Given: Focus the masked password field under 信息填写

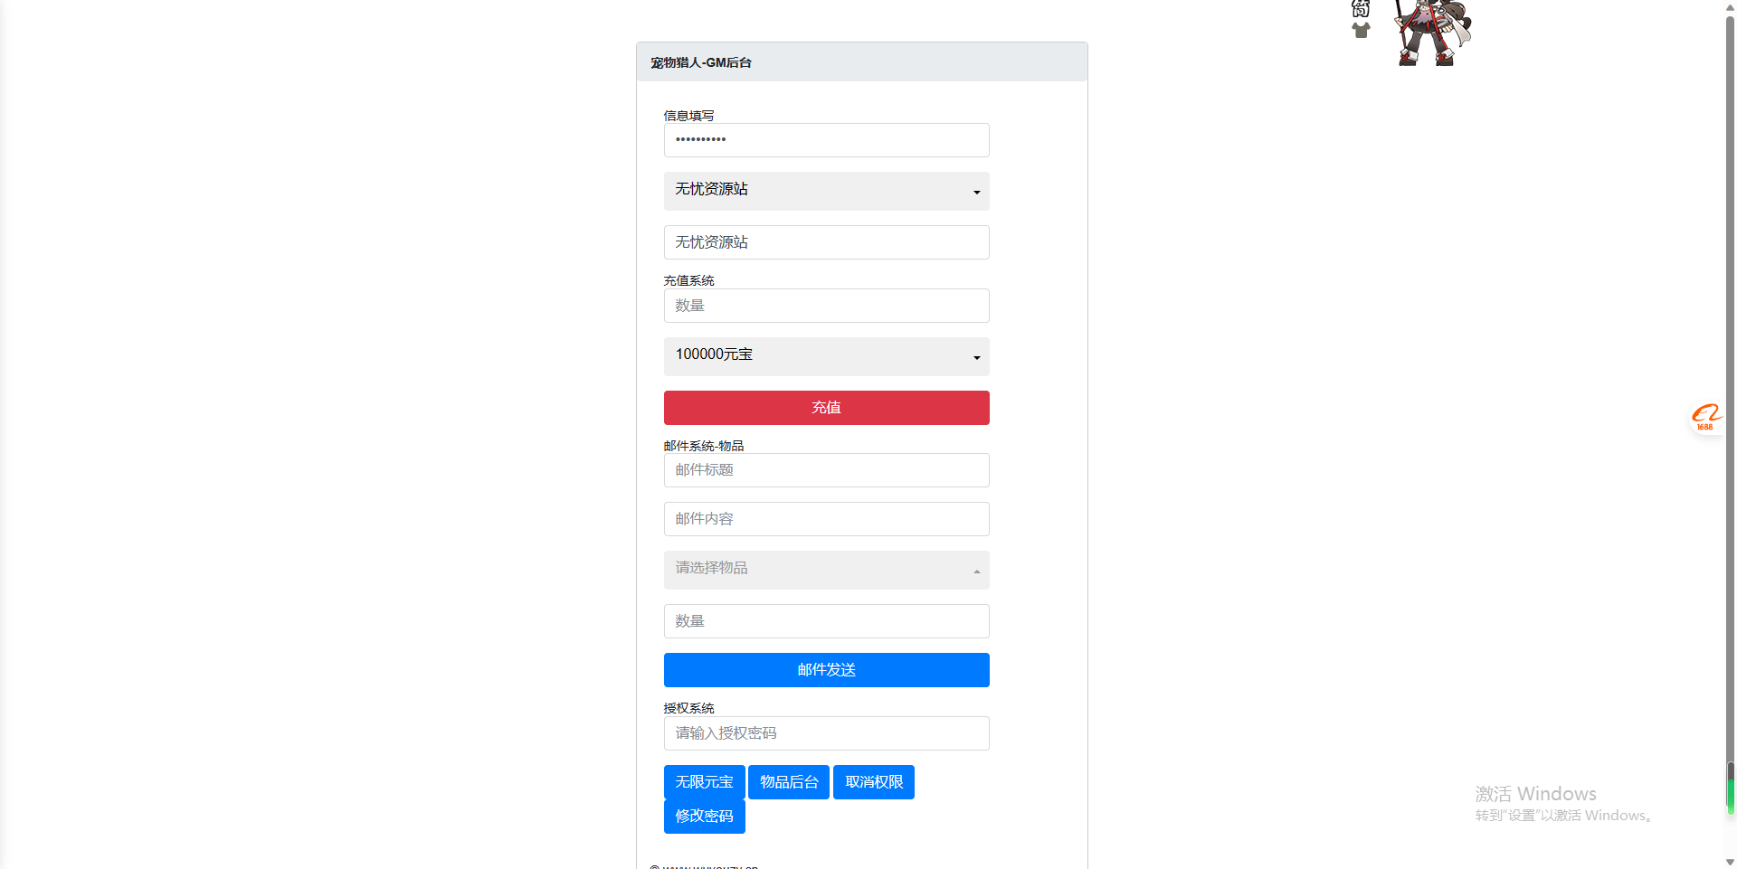Looking at the screenshot, I should [826, 140].
